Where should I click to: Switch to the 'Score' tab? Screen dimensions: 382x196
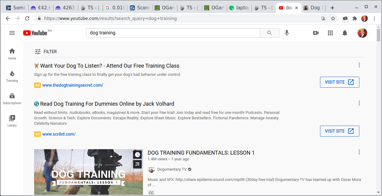pos(140,8)
